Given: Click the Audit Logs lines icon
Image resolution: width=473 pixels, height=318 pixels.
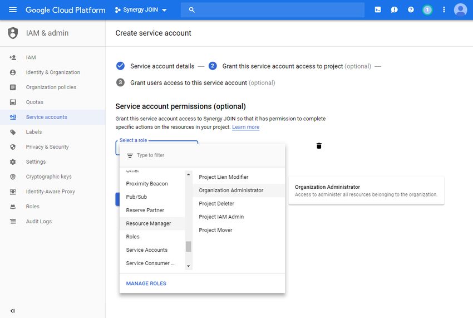Looking at the screenshot, I should click(13, 221).
